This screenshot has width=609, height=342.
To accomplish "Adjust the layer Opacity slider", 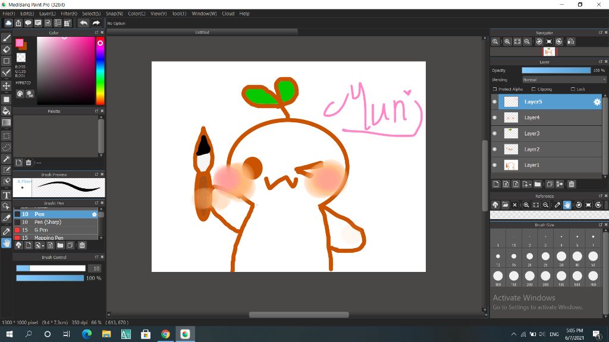I will 556,70.
